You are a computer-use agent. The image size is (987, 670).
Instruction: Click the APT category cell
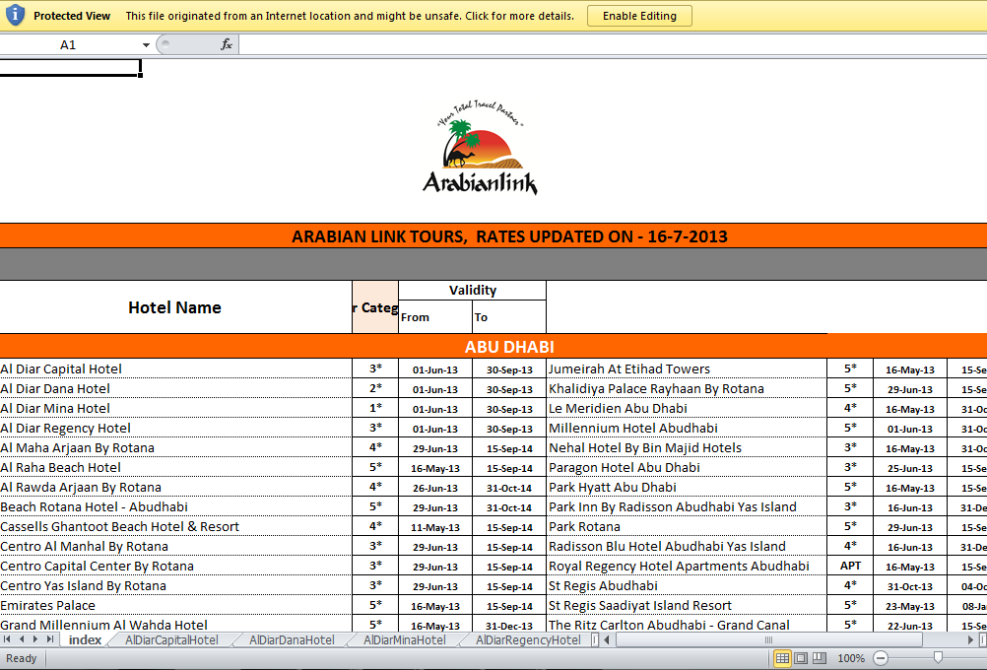[850, 566]
